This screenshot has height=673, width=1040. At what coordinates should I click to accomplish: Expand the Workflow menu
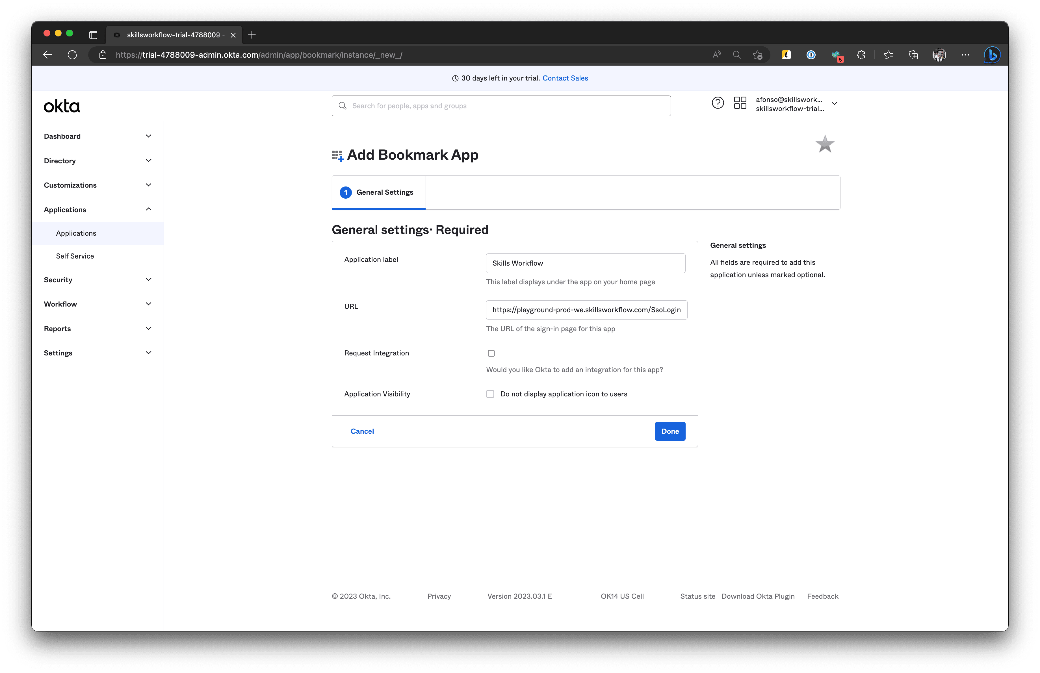point(97,304)
